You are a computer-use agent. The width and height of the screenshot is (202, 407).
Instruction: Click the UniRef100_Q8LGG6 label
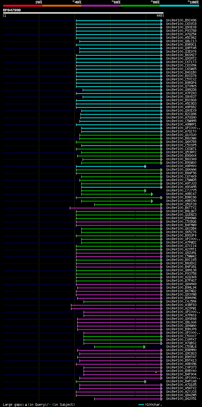181,322
